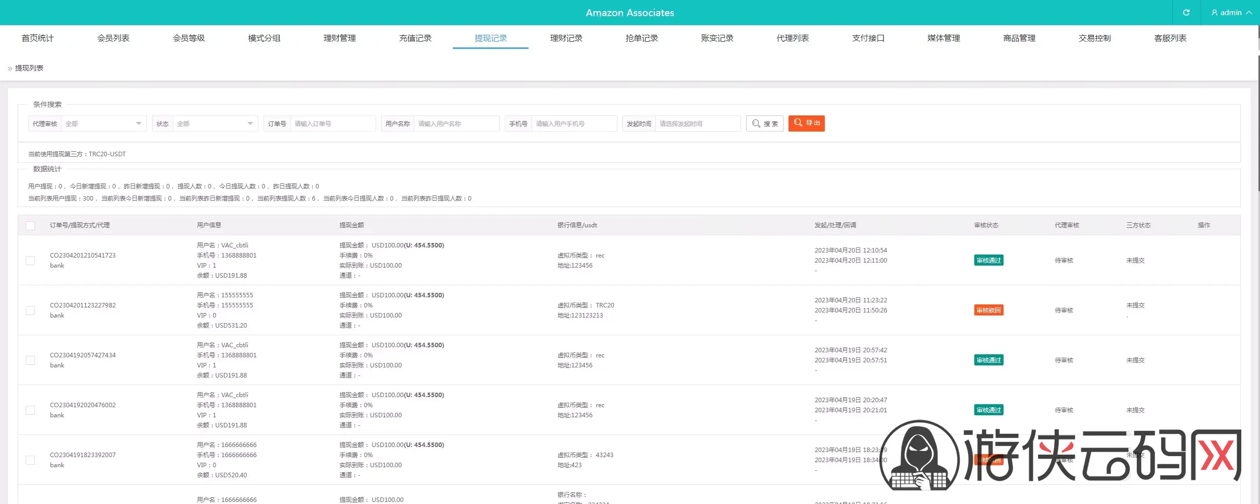Click the 审核驳回 badge for order CO2304201123227982
Image resolution: width=1260 pixels, height=504 pixels.
[988, 310]
